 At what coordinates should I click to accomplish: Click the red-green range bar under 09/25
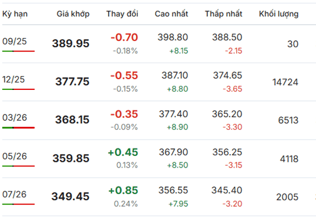tap(19, 51)
